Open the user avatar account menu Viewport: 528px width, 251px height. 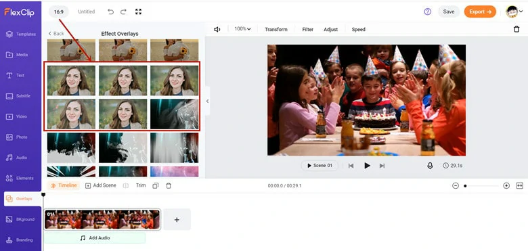514,12
